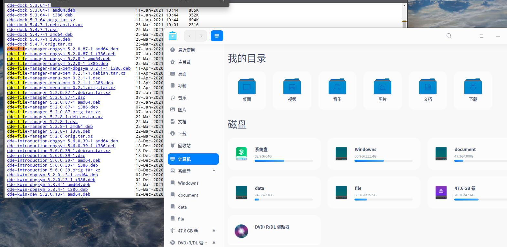507x247 pixels.
Task: Open dde-dock_5.4.7.orig.tar.xz link in browser
Action: click(40, 44)
